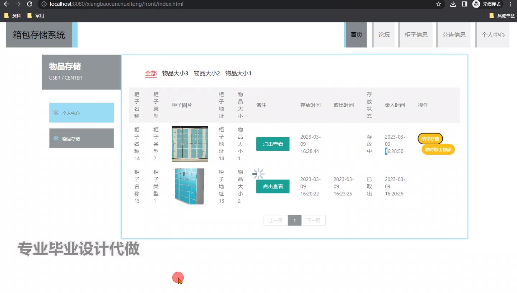The width and height of the screenshot is (517, 293).
Task: Go to 论坛 navigation tab
Action: [384, 35]
